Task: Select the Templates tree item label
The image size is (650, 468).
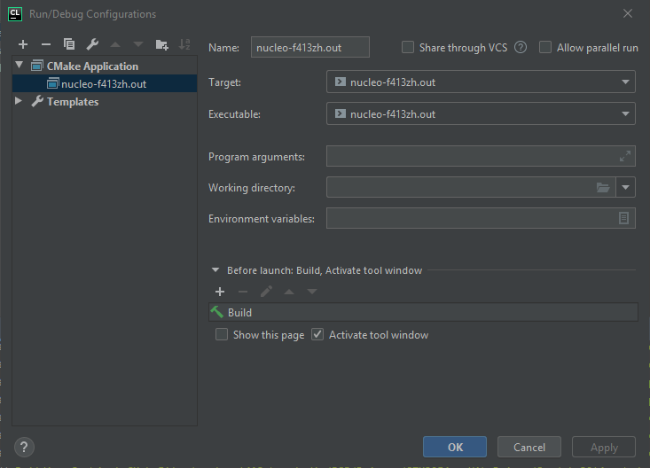Action: click(73, 102)
